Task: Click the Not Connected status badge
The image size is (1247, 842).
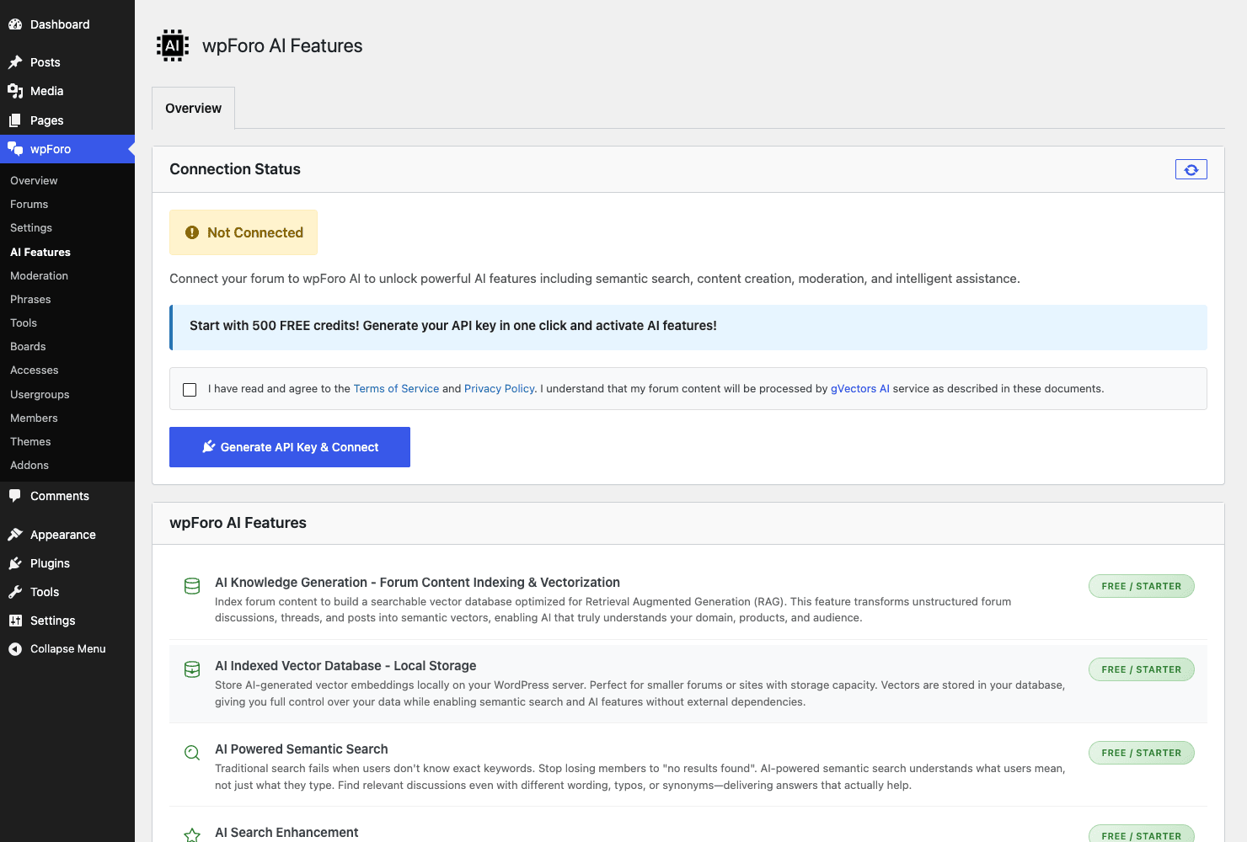Action: click(244, 232)
